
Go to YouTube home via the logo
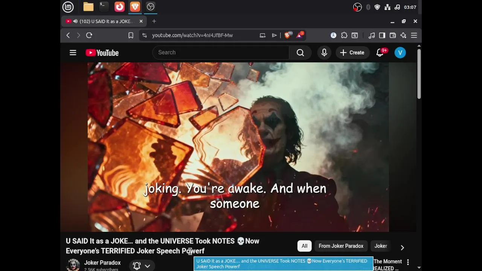pos(102,53)
